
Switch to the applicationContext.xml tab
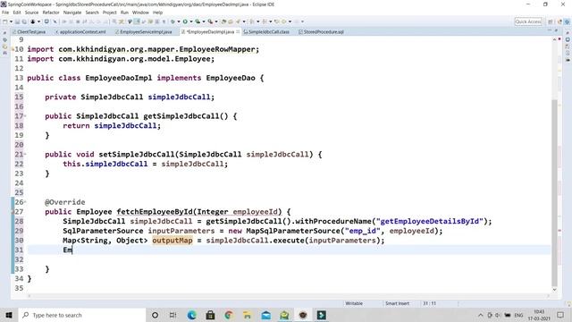(x=82, y=32)
